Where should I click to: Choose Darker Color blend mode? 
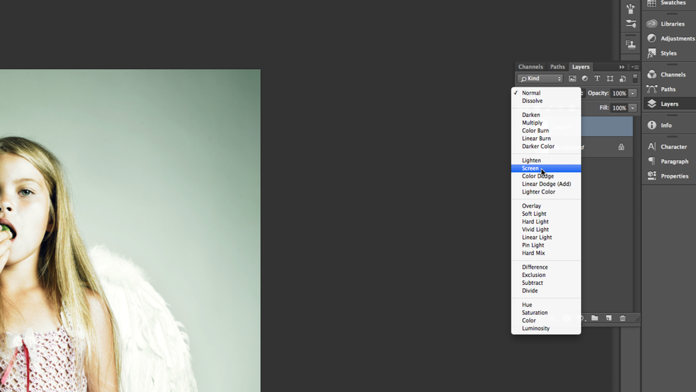pos(546,146)
